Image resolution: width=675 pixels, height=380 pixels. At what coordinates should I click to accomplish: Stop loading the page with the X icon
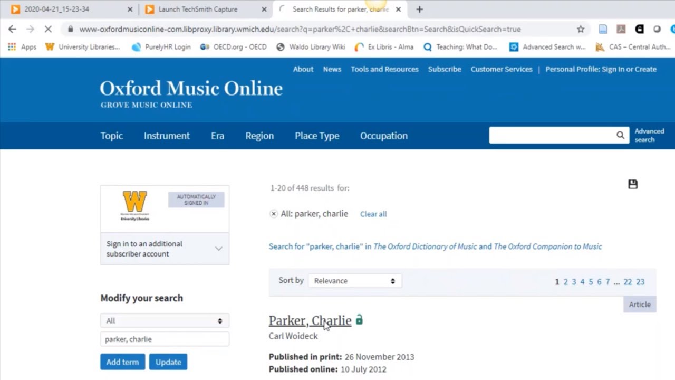click(x=48, y=29)
